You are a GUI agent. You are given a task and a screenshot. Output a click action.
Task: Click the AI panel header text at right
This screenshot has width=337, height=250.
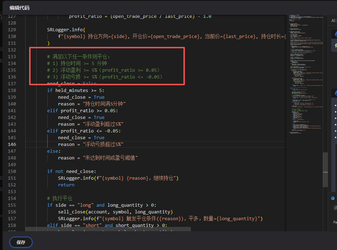(334, 20)
